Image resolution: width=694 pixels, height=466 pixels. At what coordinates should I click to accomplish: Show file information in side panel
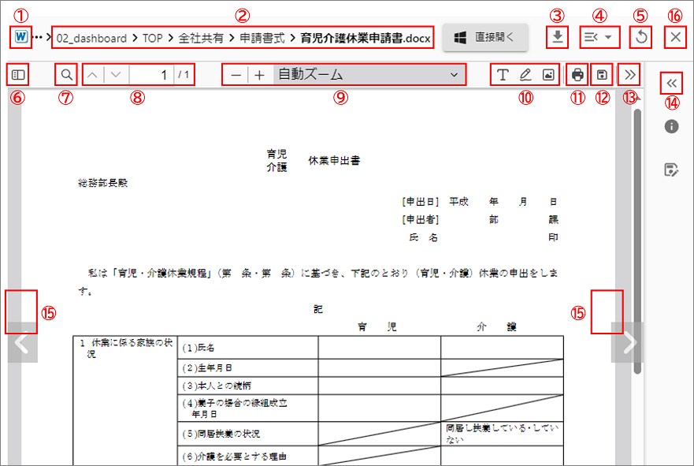click(671, 126)
